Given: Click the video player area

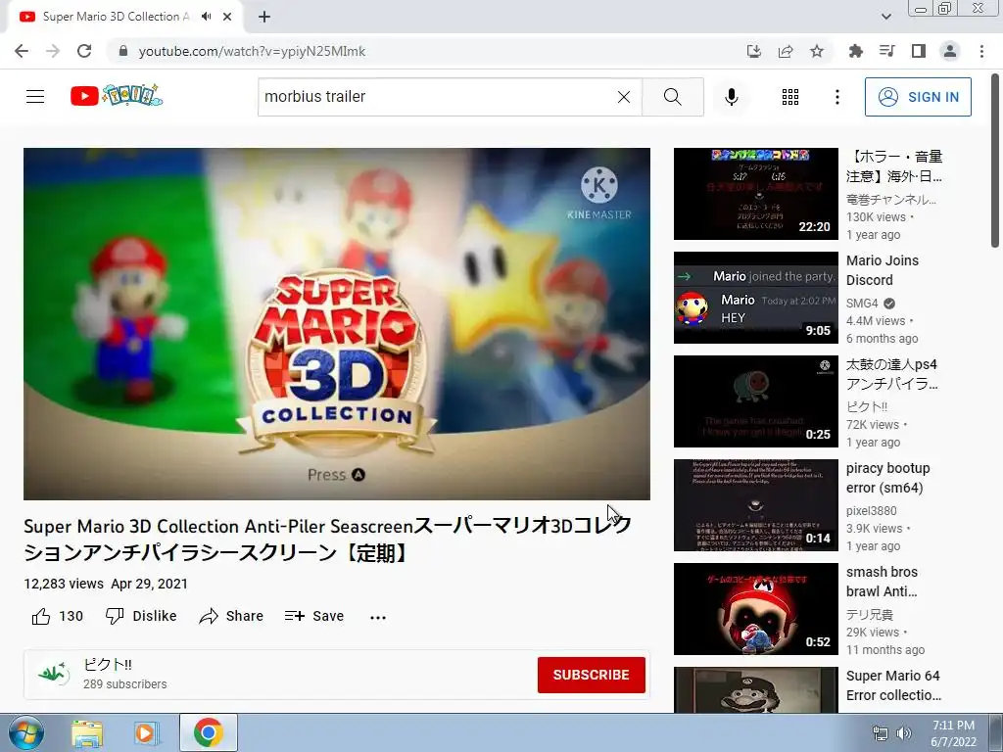Looking at the screenshot, I should 337,323.
